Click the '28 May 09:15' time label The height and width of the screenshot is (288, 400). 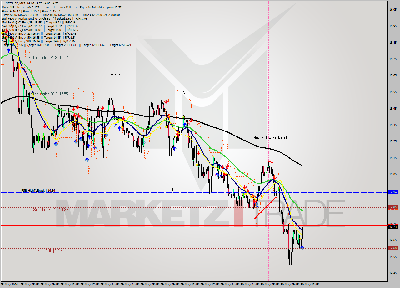[x=50, y=285]
